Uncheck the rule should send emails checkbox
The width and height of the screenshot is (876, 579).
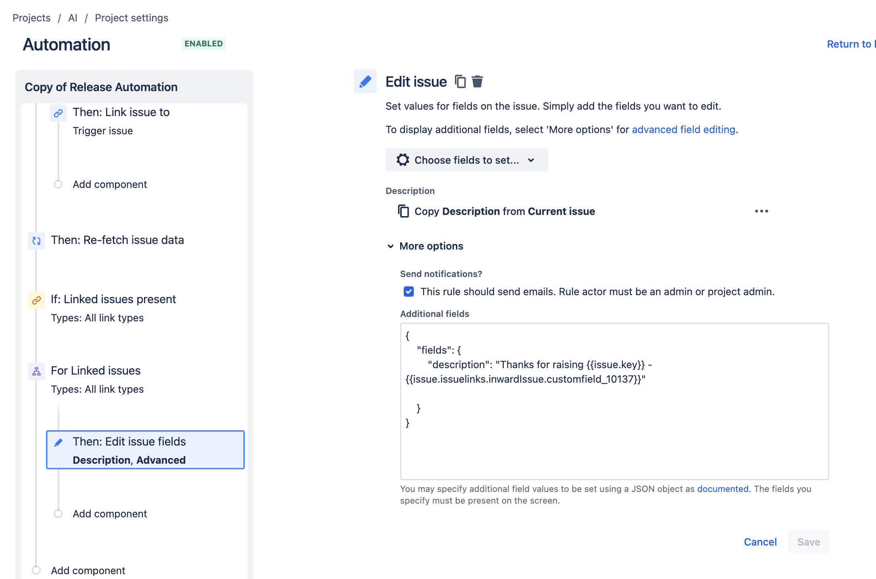point(409,292)
